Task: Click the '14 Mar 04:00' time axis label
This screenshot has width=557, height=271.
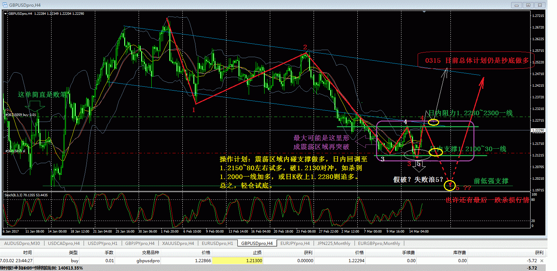Action: pos(419,232)
